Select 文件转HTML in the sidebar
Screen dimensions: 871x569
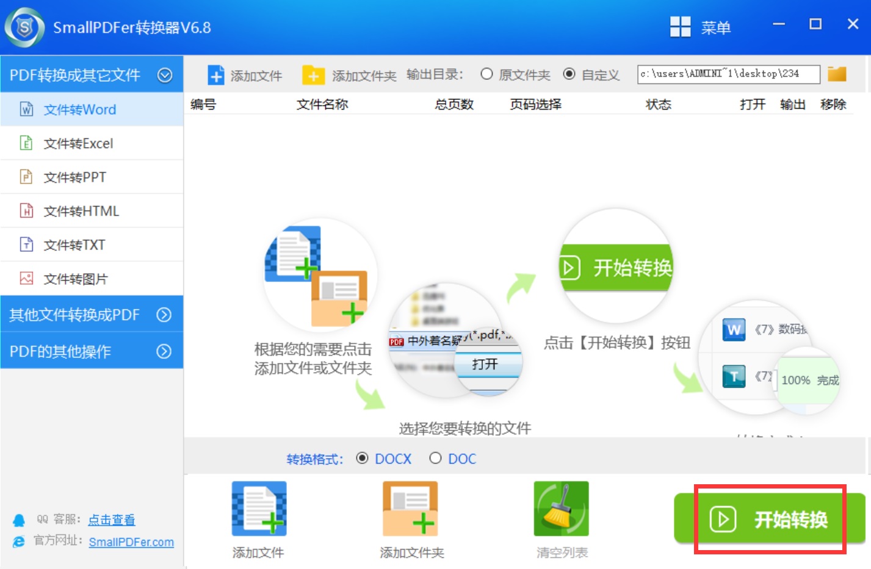(92, 211)
